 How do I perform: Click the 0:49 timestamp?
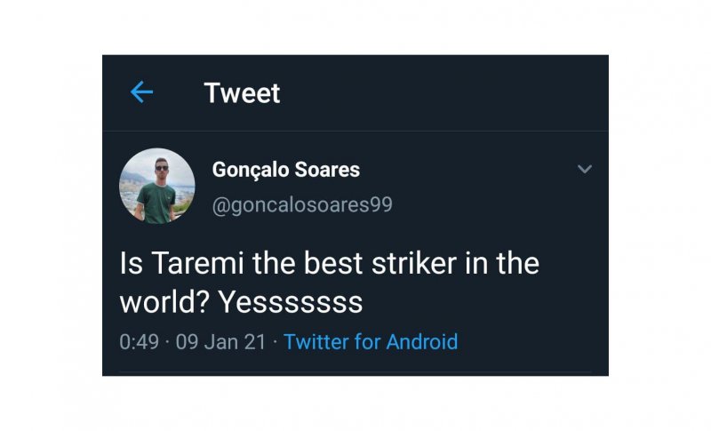[x=139, y=341]
